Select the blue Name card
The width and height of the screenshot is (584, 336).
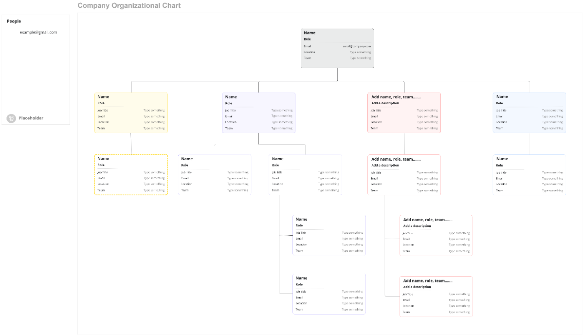point(529,112)
